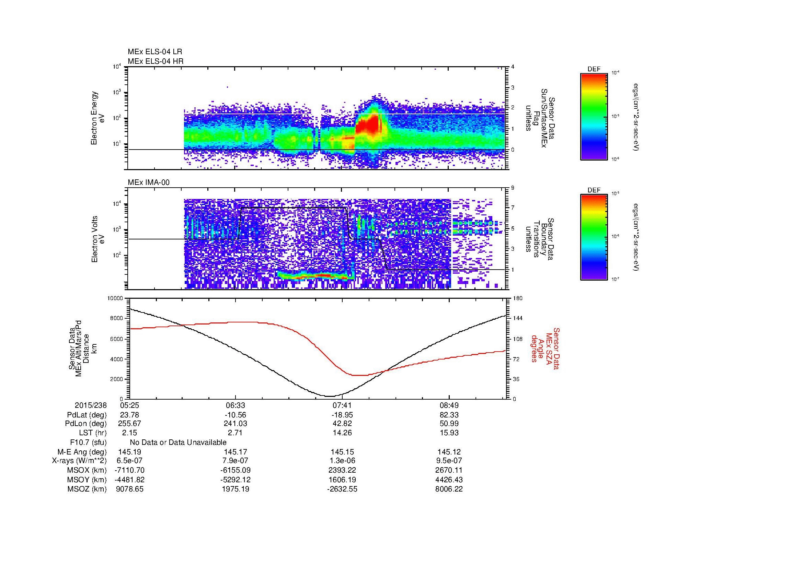803x567 pixels.
Task: Click the upper color bar units label
Action: tap(636, 117)
